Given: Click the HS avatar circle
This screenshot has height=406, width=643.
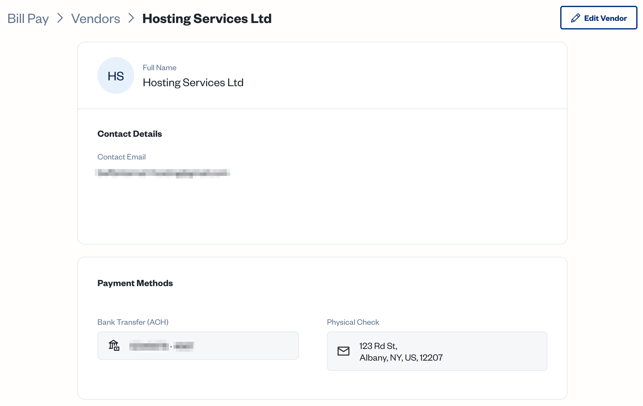Looking at the screenshot, I should pos(116,75).
